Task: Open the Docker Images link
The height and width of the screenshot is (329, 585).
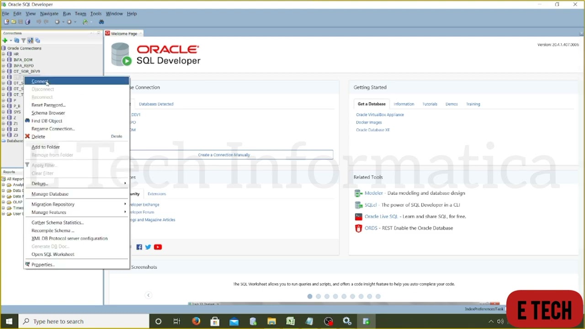Action: tap(369, 122)
